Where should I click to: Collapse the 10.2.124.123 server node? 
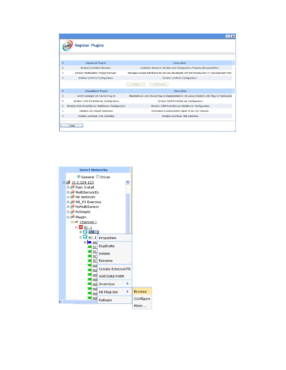pos(64,182)
